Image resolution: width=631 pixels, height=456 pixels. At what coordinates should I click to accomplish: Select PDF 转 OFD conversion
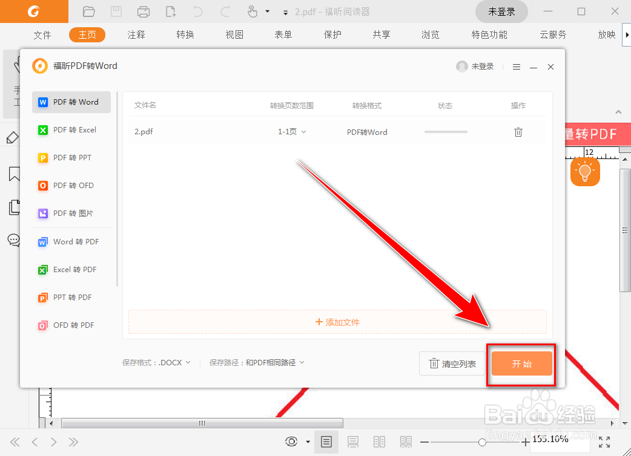[x=71, y=185]
